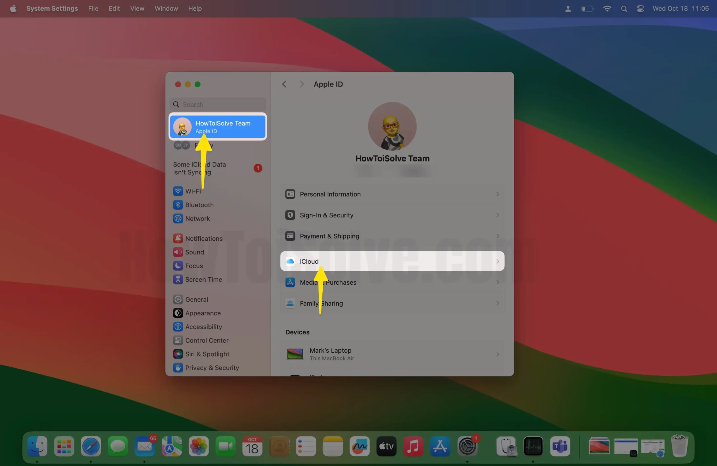
Task: Select HowToiSolve Team Apple ID in sidebar
Action: pos(218,127)
